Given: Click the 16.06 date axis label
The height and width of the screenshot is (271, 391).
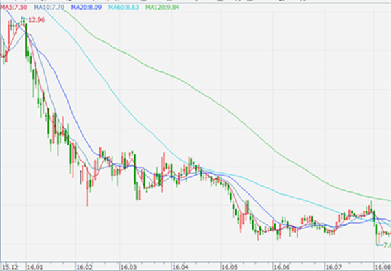Looking at the screenshot, I should (x=282, y=268).
